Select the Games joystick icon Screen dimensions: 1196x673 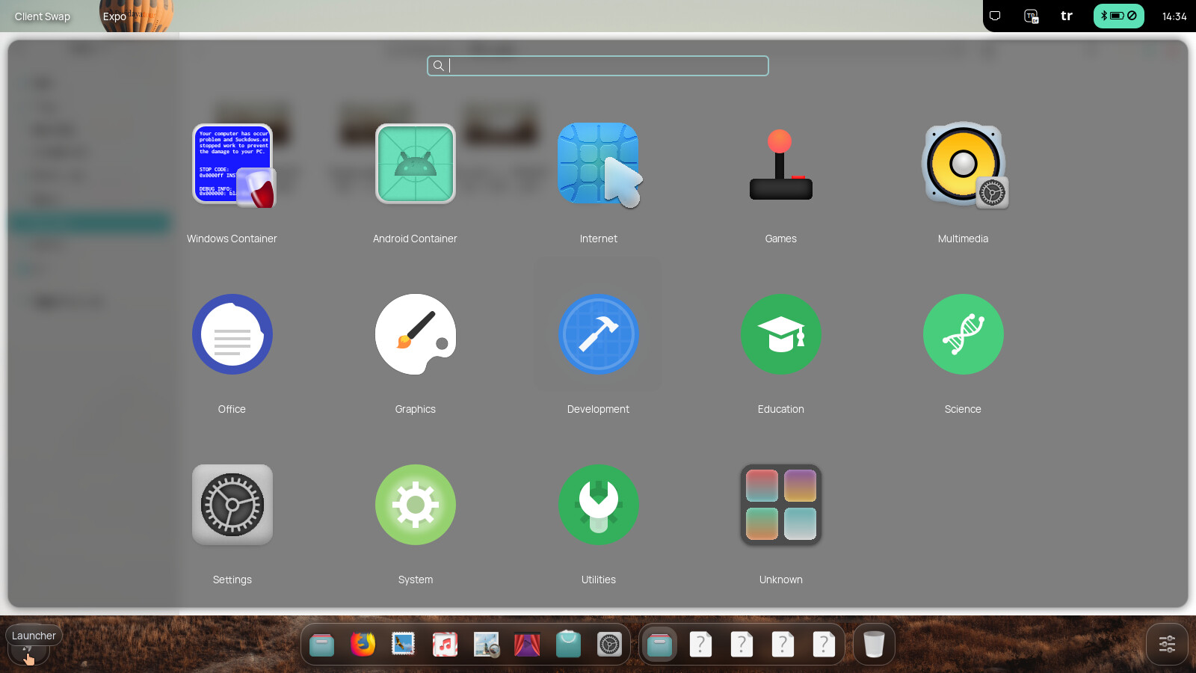(780, 165)
